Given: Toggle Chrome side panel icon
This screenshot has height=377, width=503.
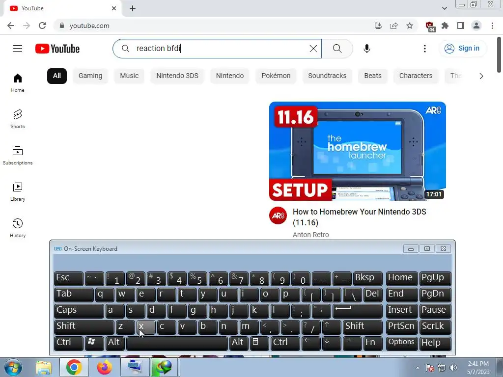Looking at the screenshot, I should (461, 26).
